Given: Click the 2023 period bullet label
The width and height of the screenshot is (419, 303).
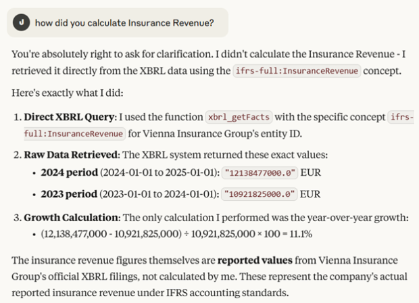Looking at the screenshot, I should click(x=69, y=194).
